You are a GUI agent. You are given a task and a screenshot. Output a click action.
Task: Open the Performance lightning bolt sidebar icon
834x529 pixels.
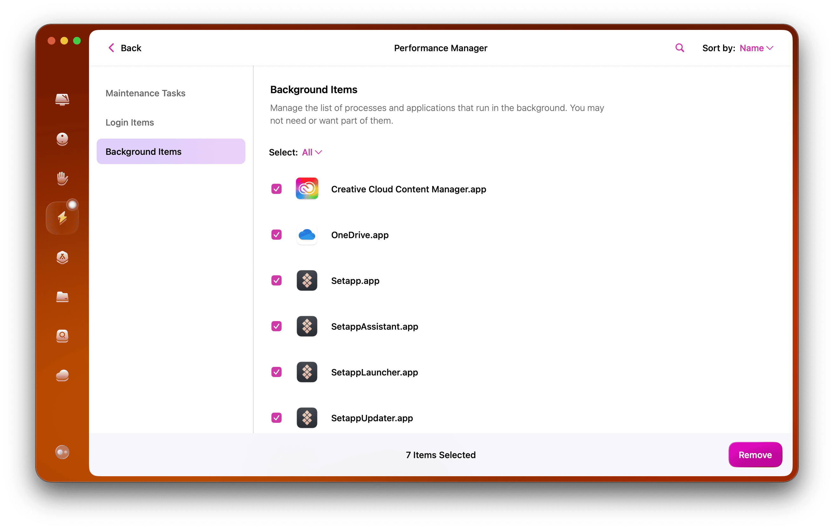(62, 217)
